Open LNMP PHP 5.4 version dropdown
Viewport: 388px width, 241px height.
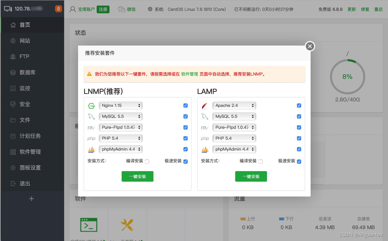pyautogui.click(x=121, y=138)
